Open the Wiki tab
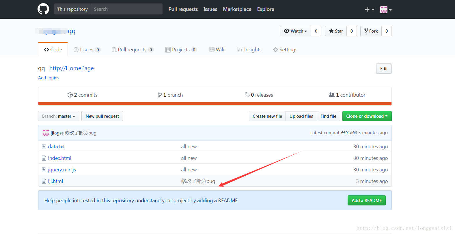 click(217, 50)
